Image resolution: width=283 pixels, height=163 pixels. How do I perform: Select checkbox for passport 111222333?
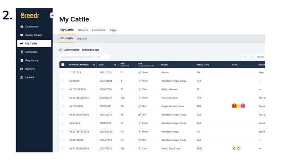[63, 72]
